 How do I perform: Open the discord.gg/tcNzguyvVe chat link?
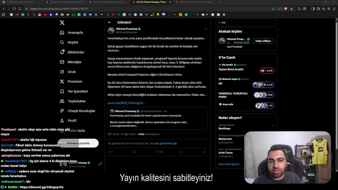click(x=42, y=187)
